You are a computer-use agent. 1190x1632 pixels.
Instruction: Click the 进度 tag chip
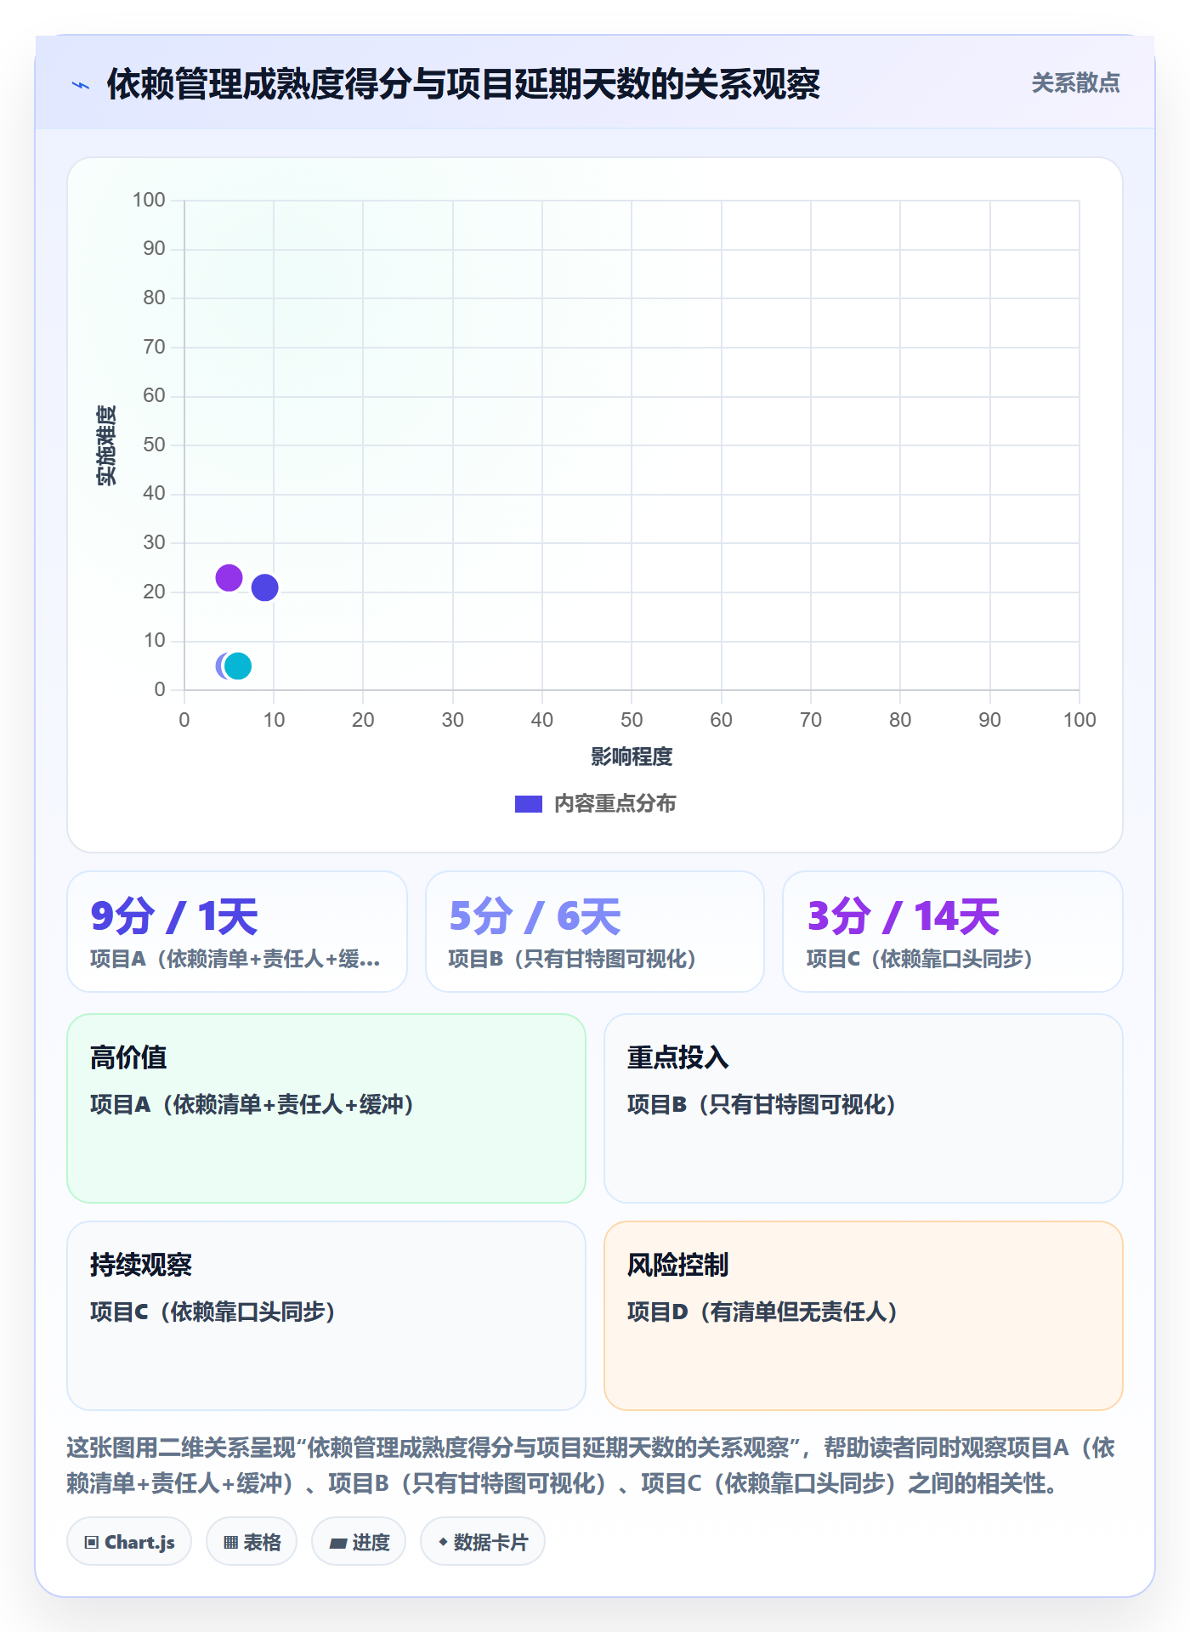(x=359, y=1542)
